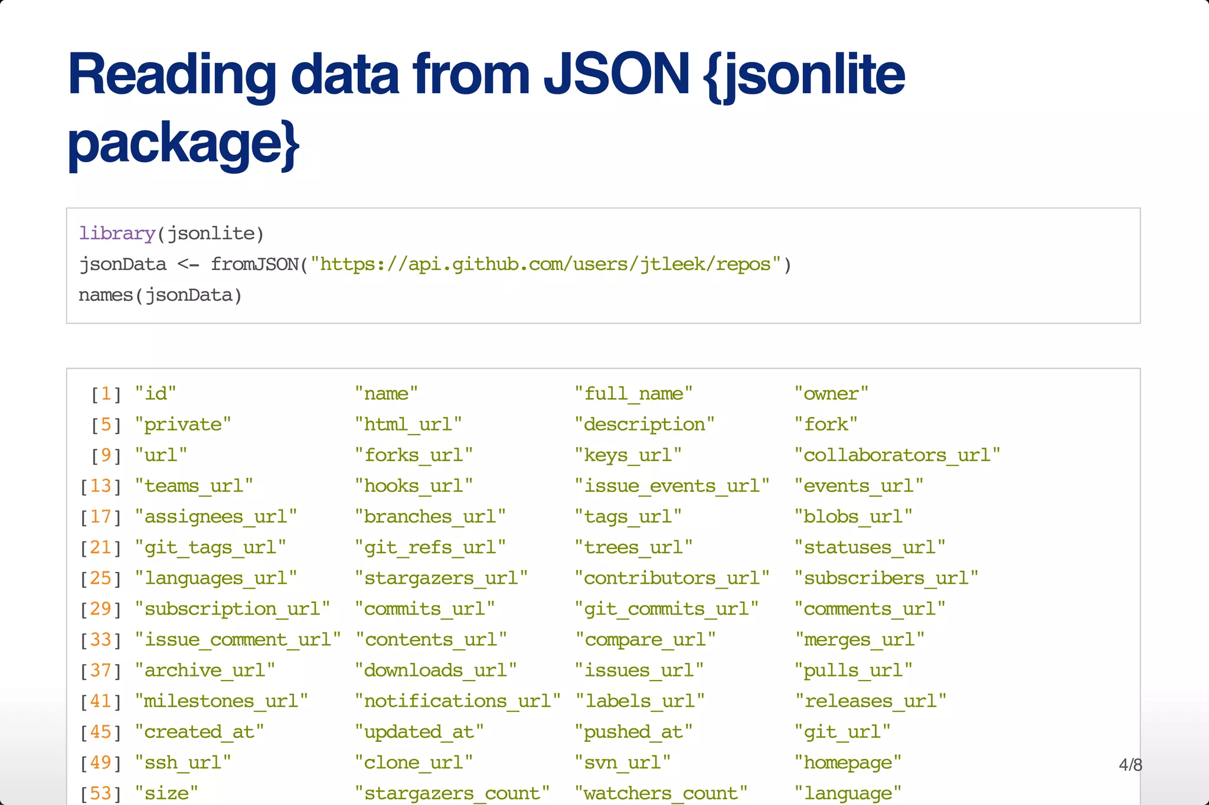Click the "collaborators_url" entry
The height and width of the screenshot is (805, 1209).
[897, 455]
